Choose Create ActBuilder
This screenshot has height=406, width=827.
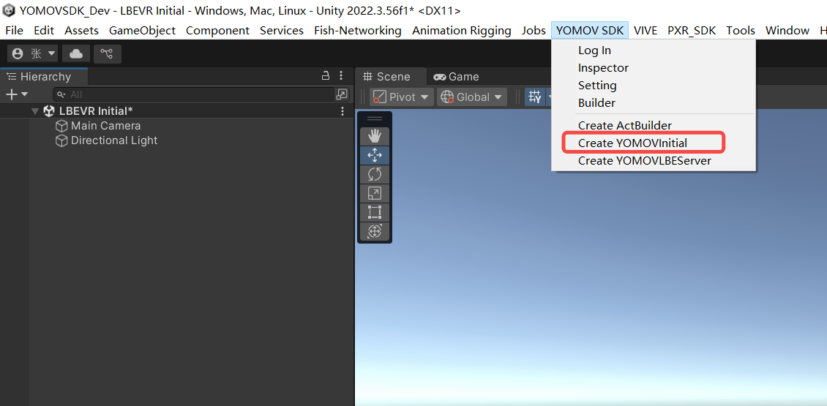[x=654, y=126]
